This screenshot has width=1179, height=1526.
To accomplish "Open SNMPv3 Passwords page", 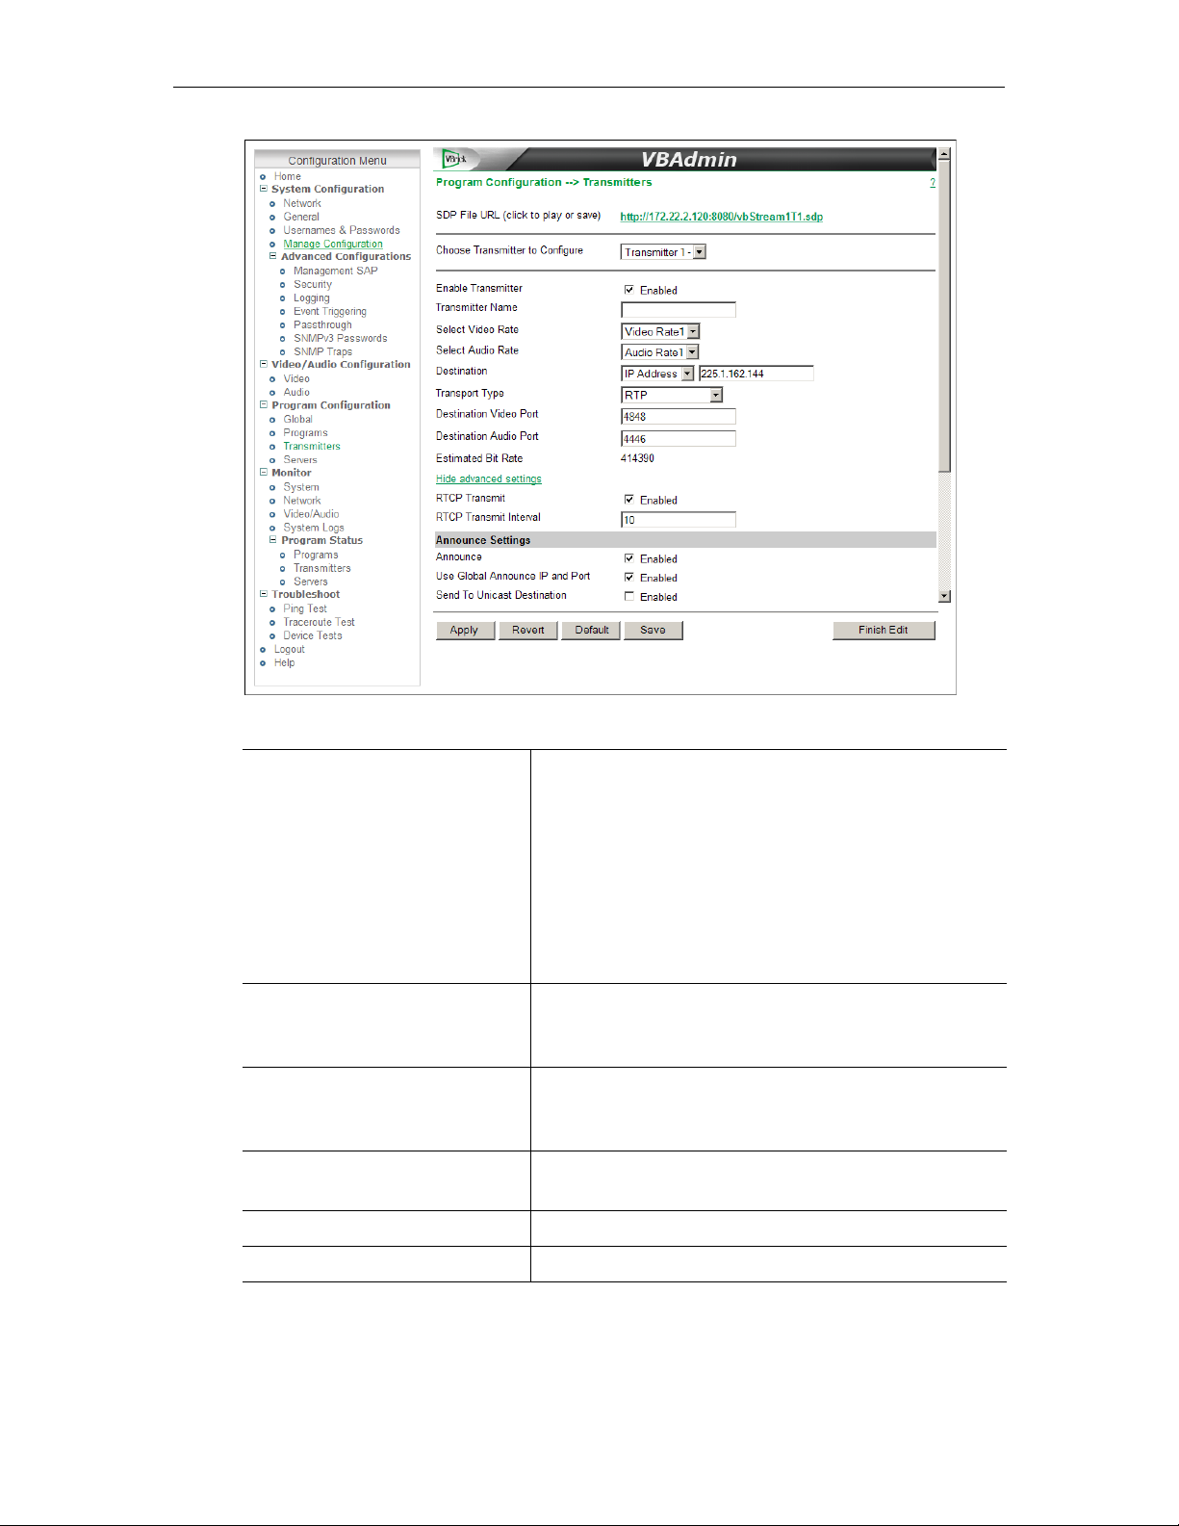I will coord(341,338).
